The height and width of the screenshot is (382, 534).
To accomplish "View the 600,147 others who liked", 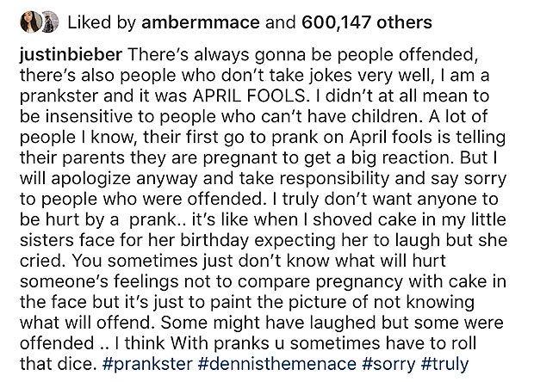I will tap(367, 22).
